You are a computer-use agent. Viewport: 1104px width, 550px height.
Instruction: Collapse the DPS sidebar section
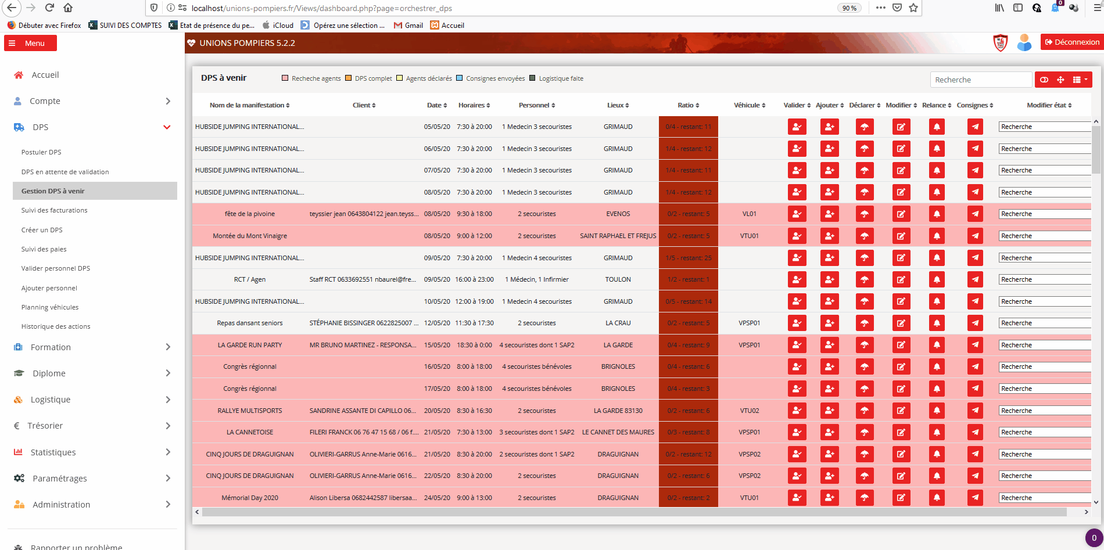167,127
